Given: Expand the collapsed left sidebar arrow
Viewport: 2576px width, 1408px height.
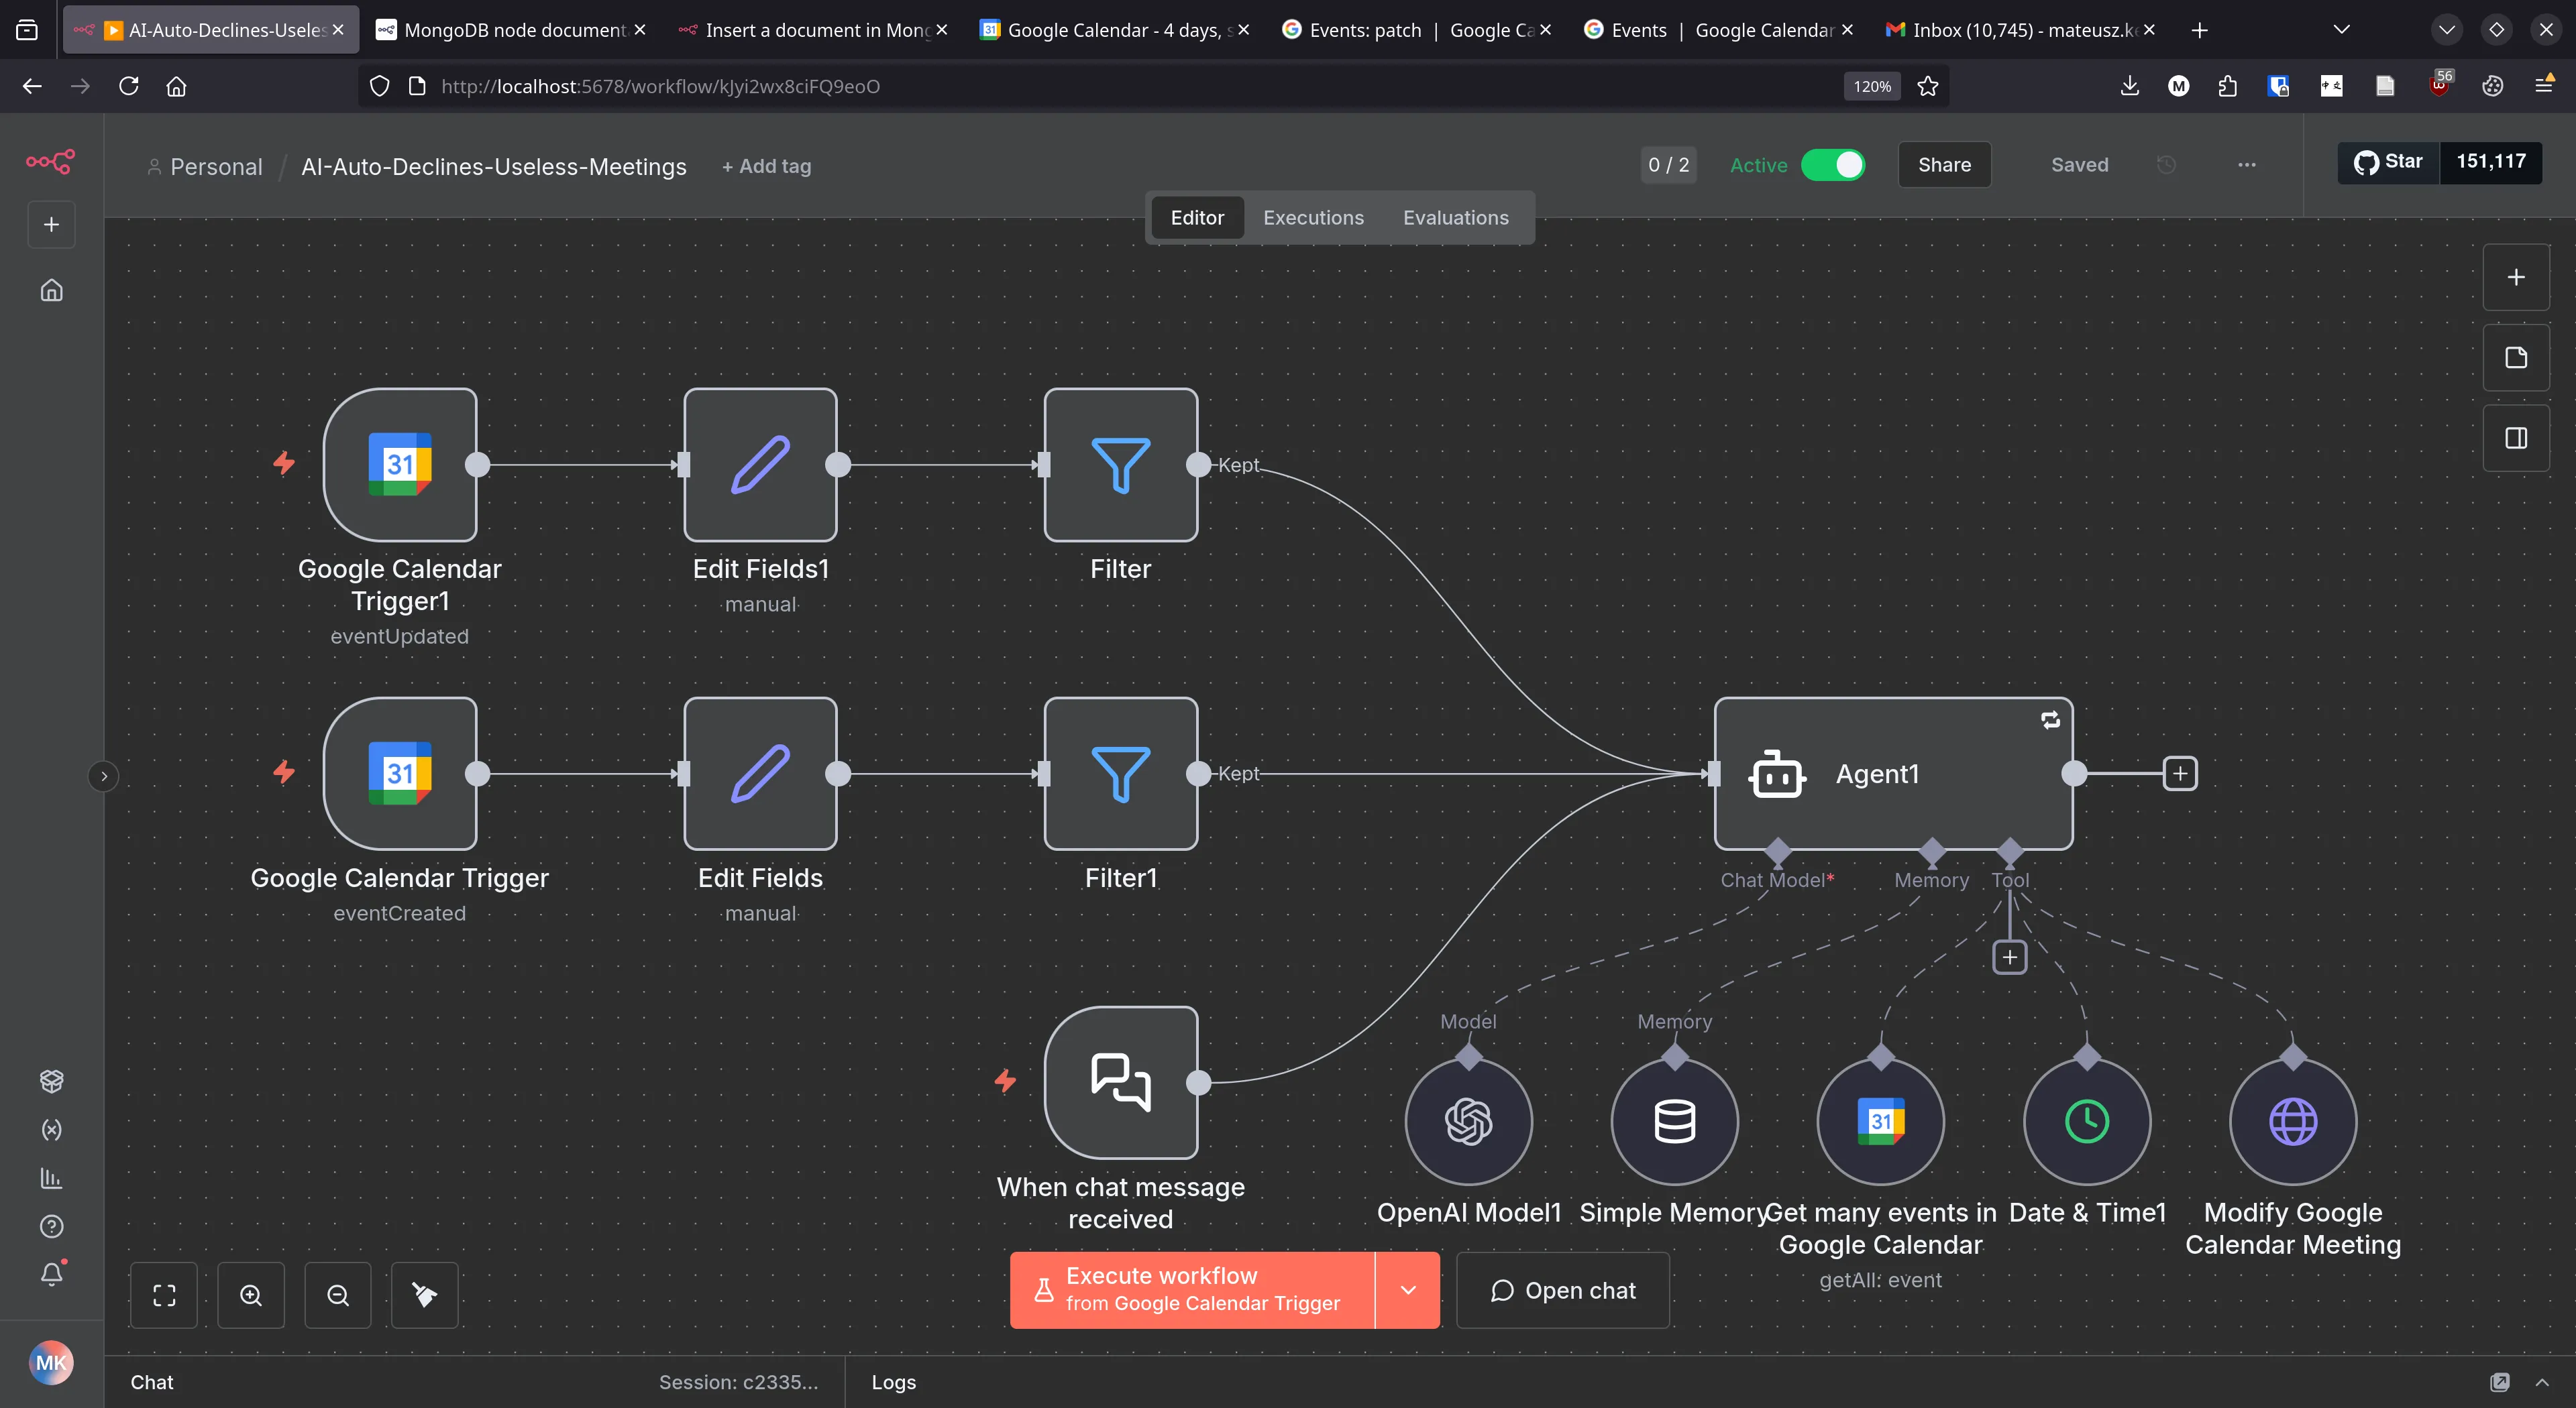Looking at the screenshot, I should [103, 776].
